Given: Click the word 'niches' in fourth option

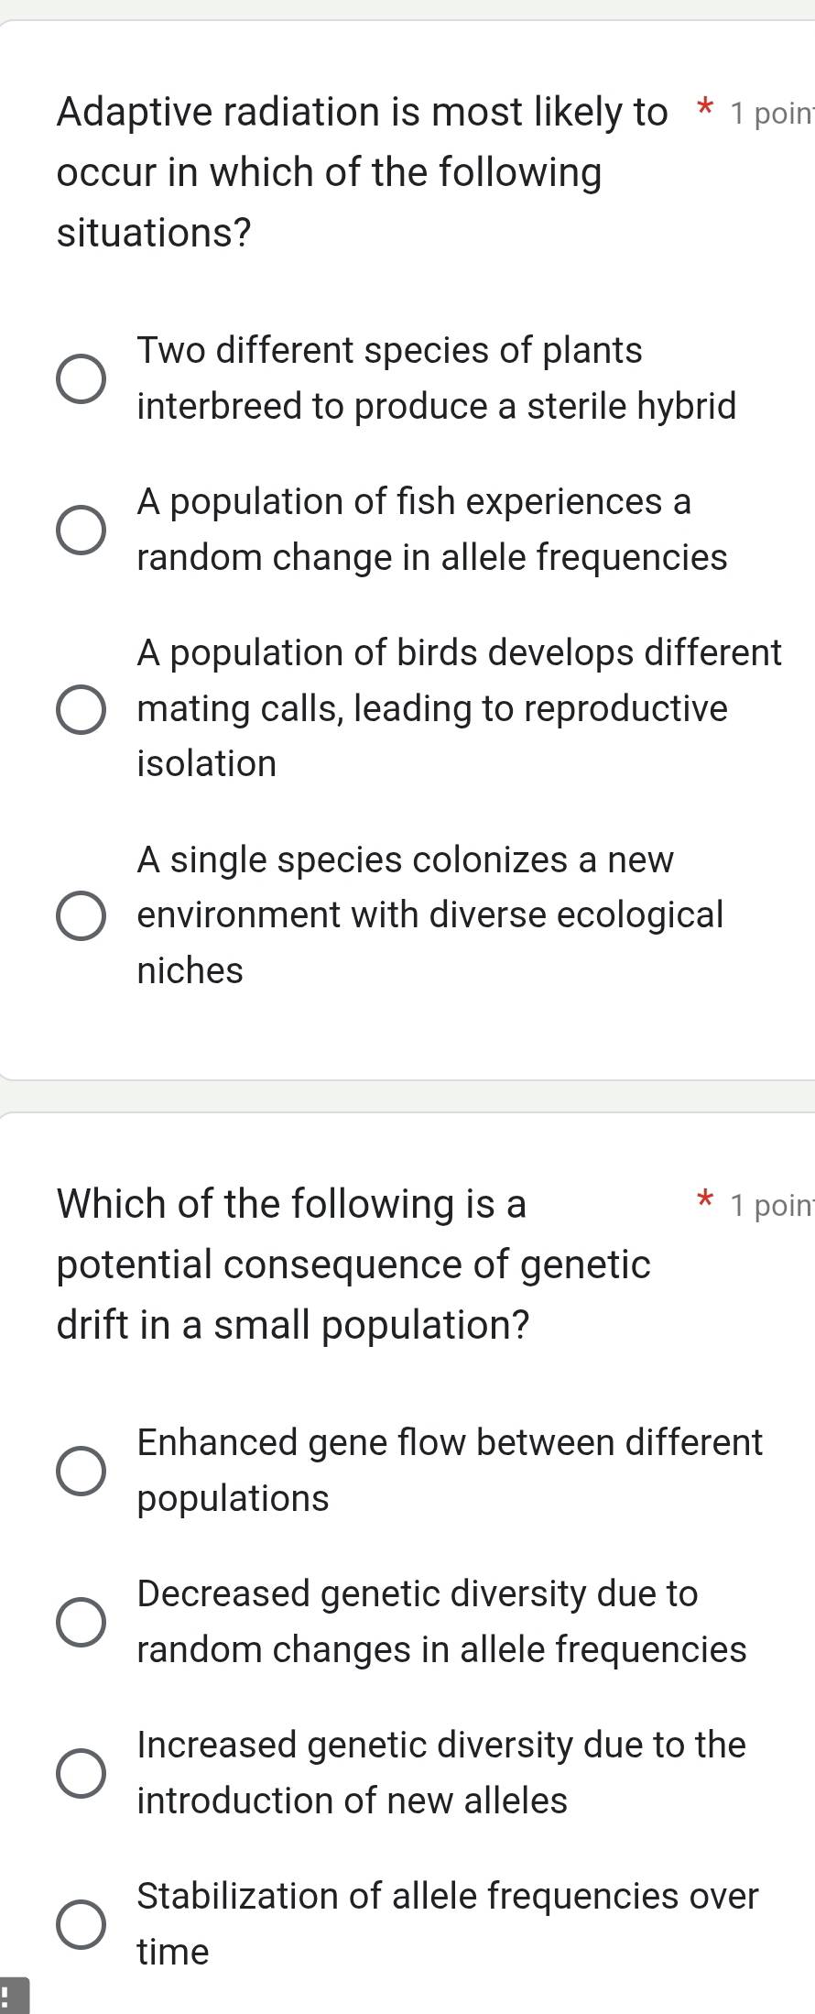Looking at the screenshot, I should (x=190, y=969).
